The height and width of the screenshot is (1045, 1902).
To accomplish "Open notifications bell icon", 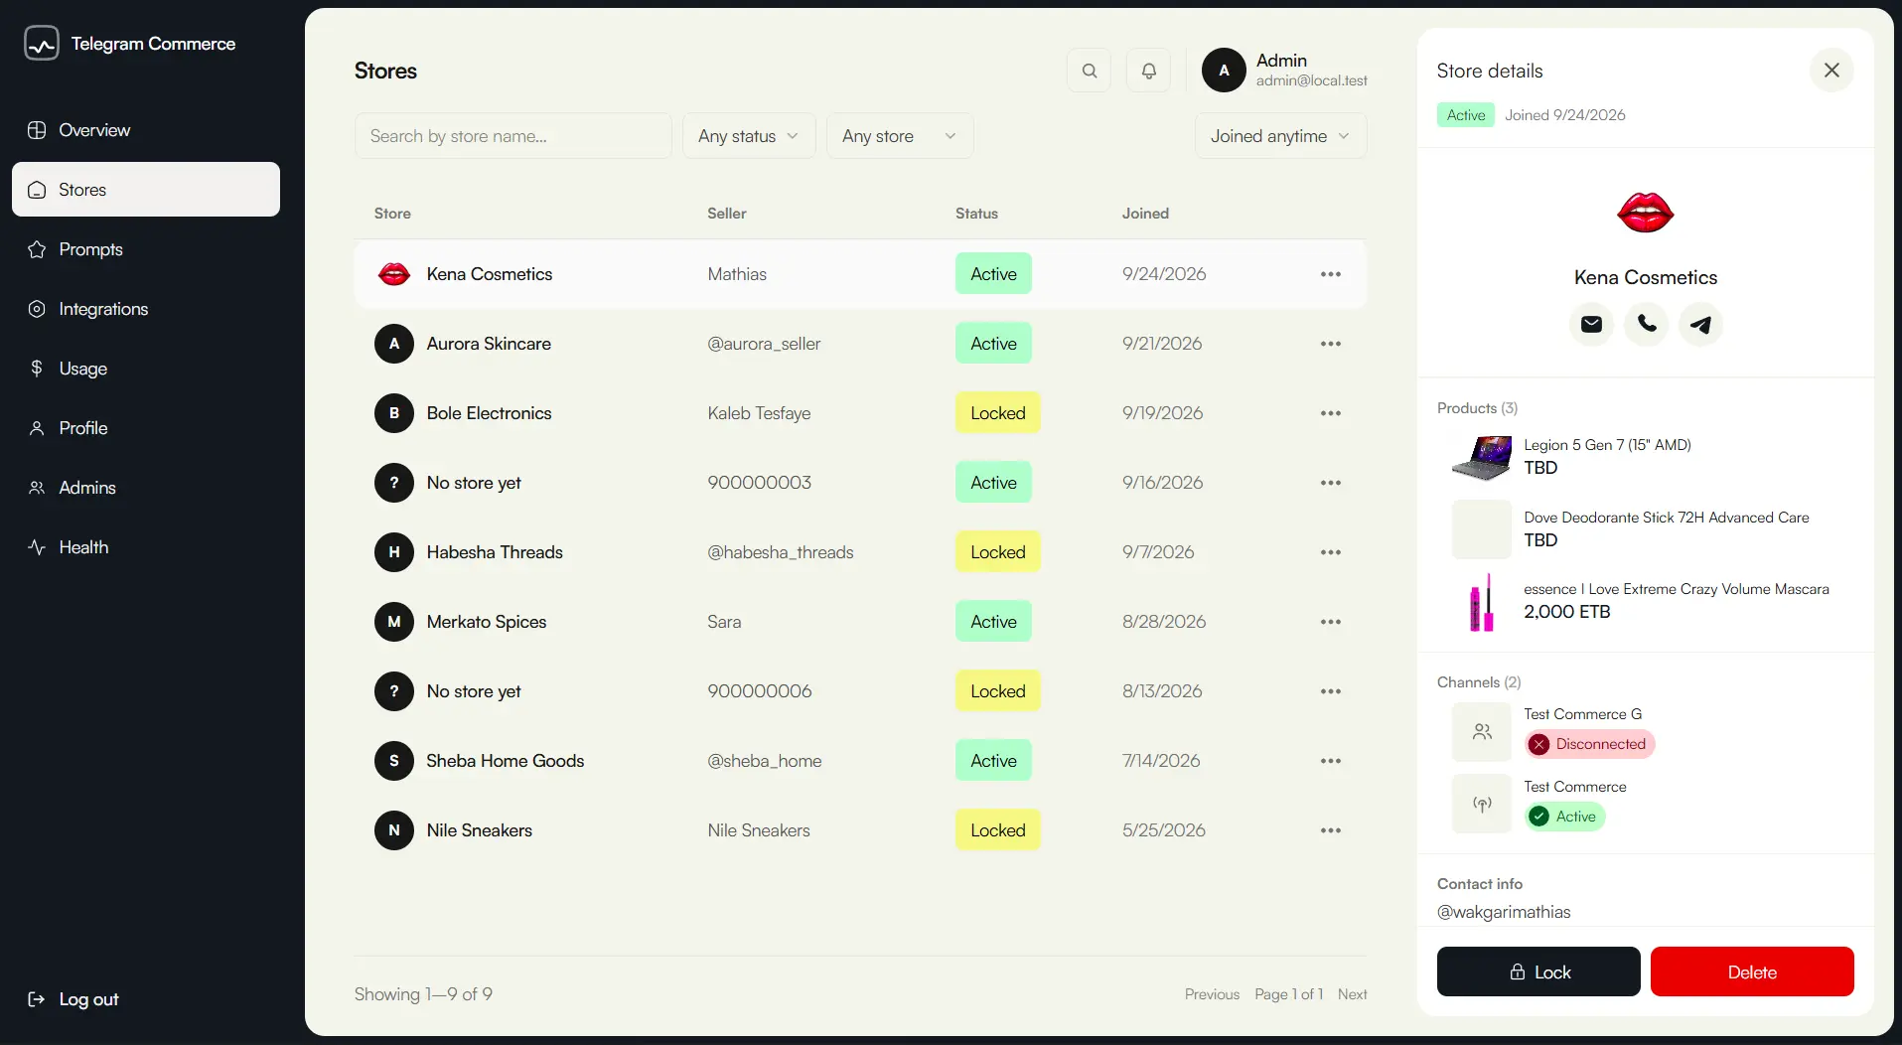I will coord(1149,71).
